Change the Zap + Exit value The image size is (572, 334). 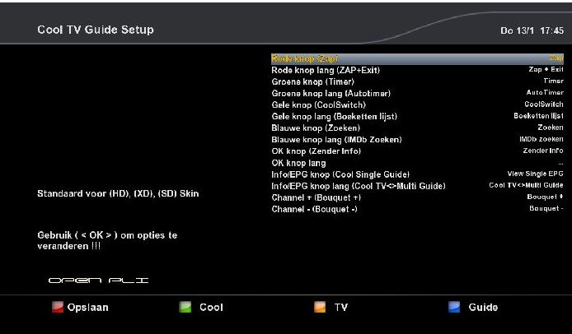tap(546, 69)
